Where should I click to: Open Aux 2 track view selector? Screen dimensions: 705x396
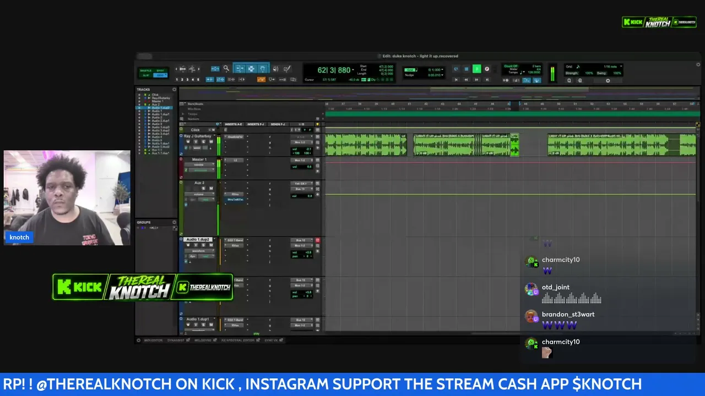199,194
